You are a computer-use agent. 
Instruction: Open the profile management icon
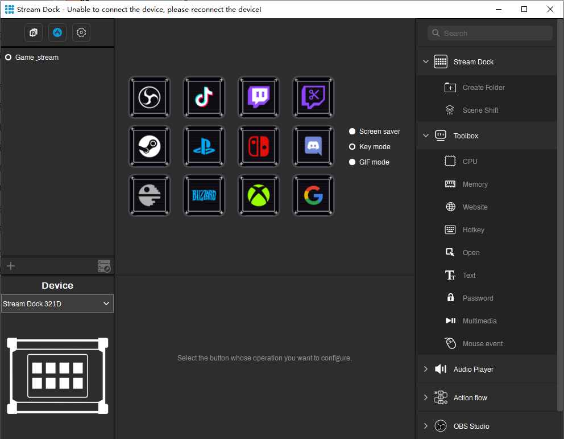tap(104, 266)
